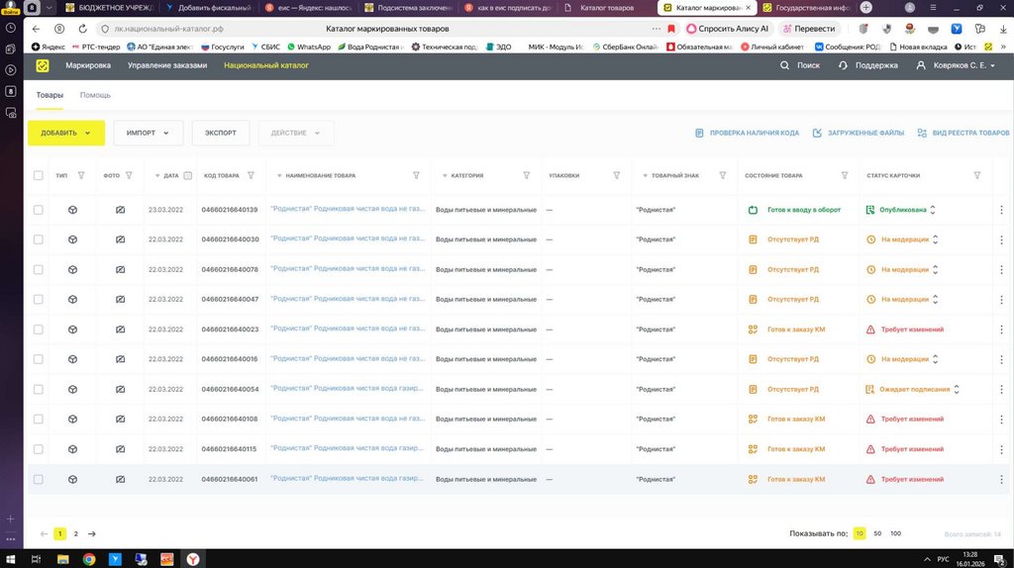This screenshot has height=568, width=1014.
Task: Open Управление заказами menu item
Action: (167, 65)
